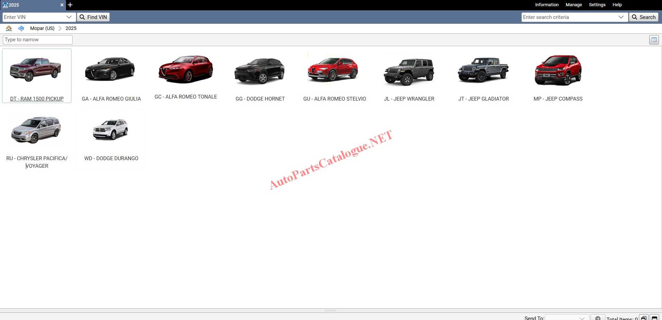Viewport: 662px width, 320px height.
Task: Select the JL - Jeep Wrangler thumbnail
Action: (x=409, y=76)
